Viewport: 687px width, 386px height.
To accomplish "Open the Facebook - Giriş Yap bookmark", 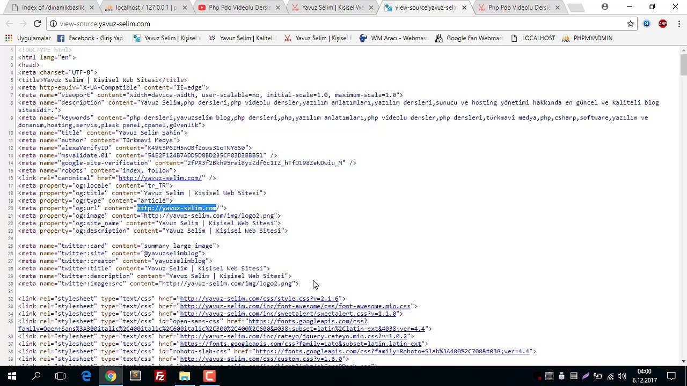I will [90, 38].
